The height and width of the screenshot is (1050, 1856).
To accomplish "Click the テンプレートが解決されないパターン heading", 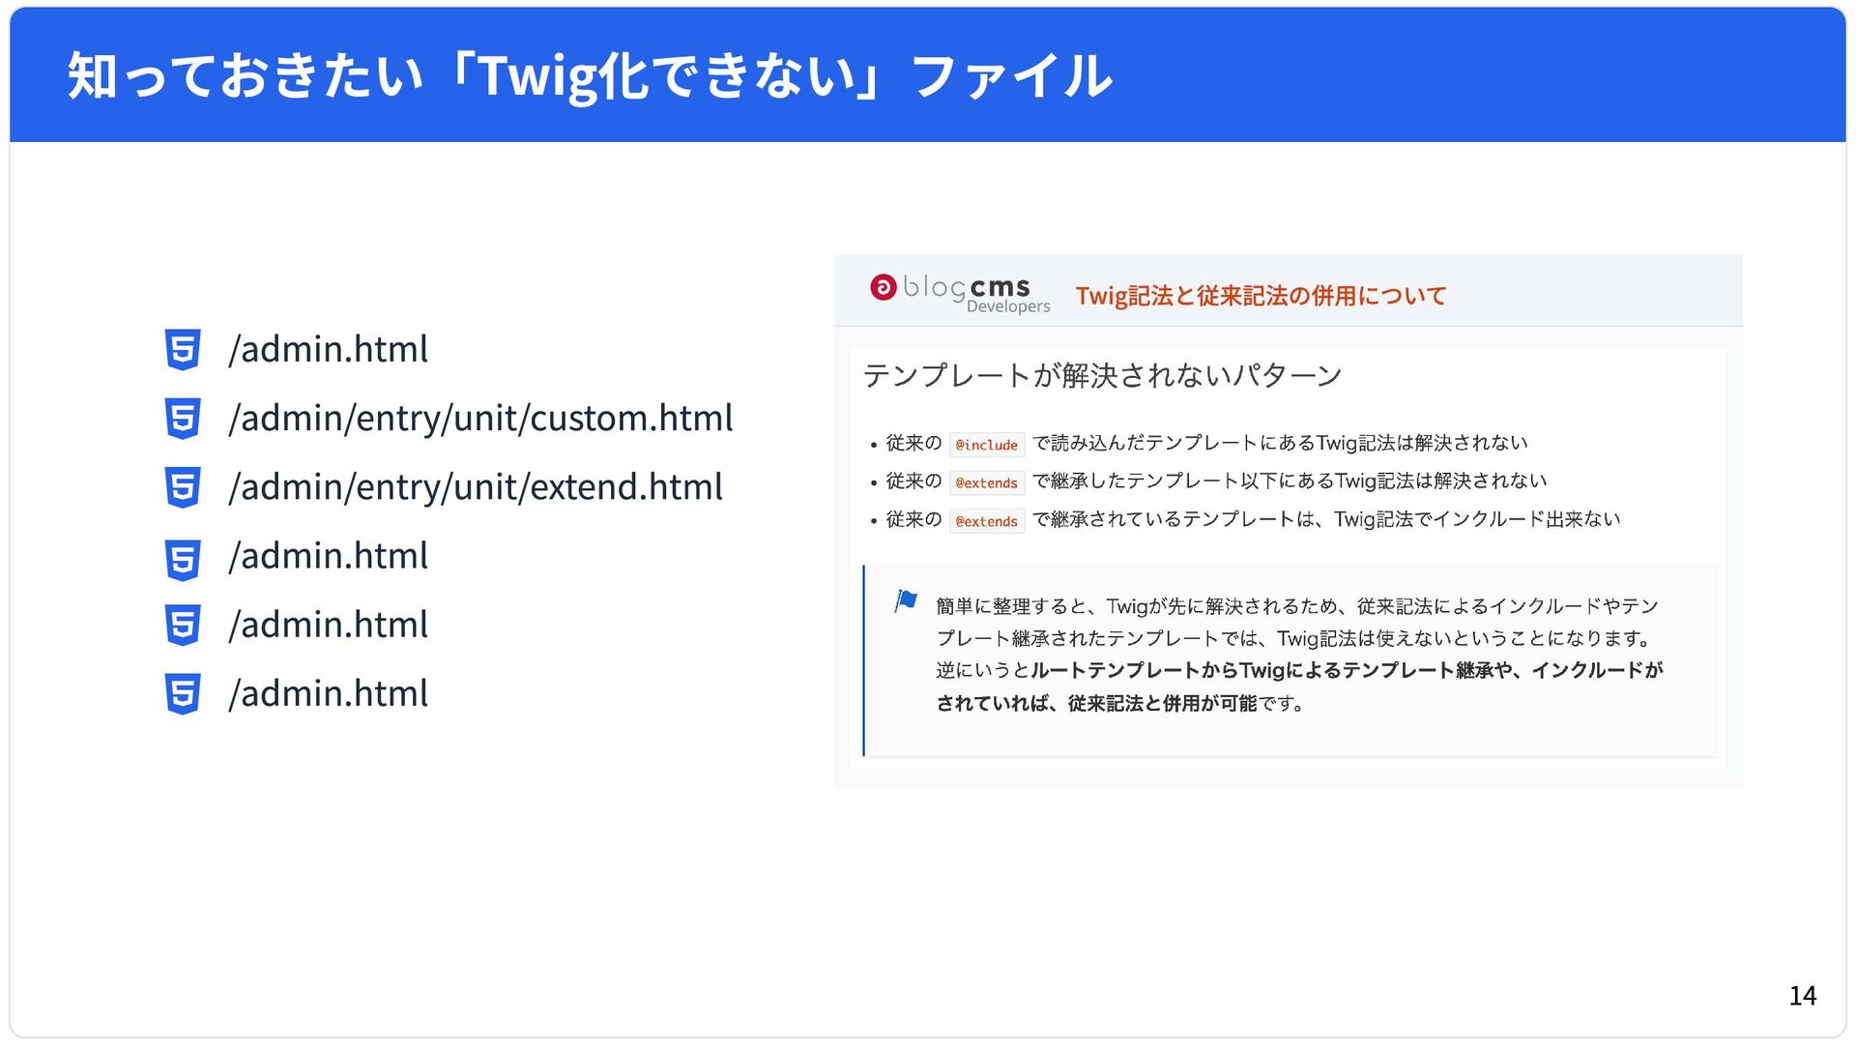I will click(x=1102, y=375).
